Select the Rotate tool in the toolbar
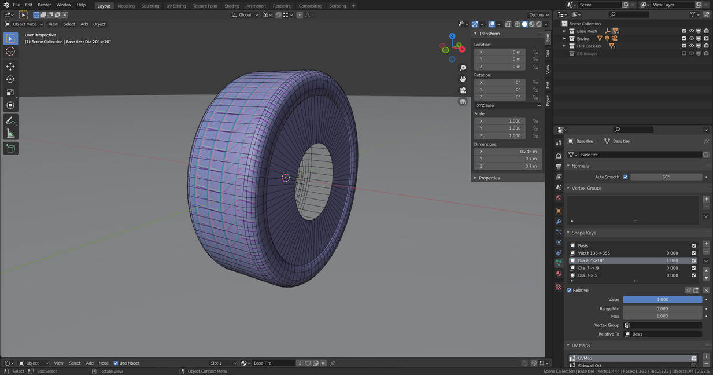 [x=10, y=79]
